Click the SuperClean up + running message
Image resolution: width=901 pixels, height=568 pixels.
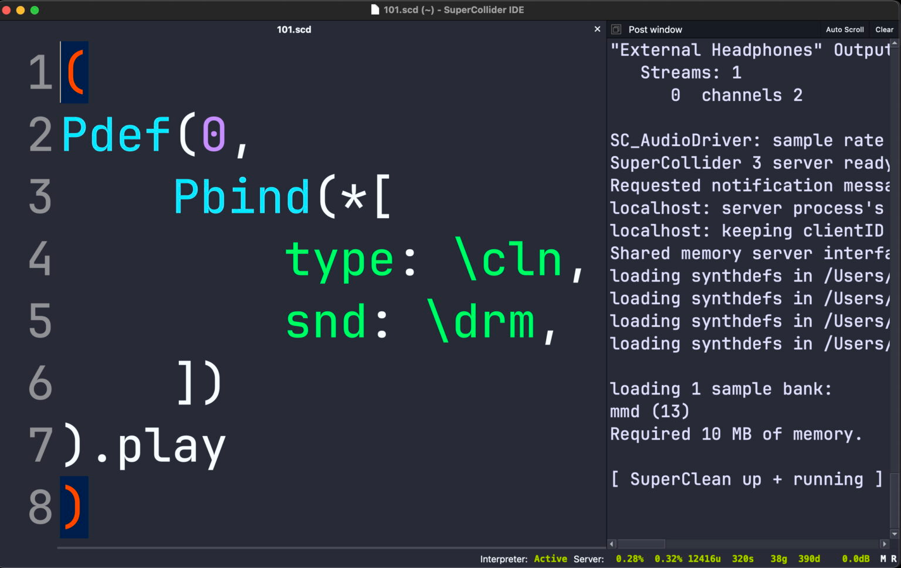coord(746,479)
